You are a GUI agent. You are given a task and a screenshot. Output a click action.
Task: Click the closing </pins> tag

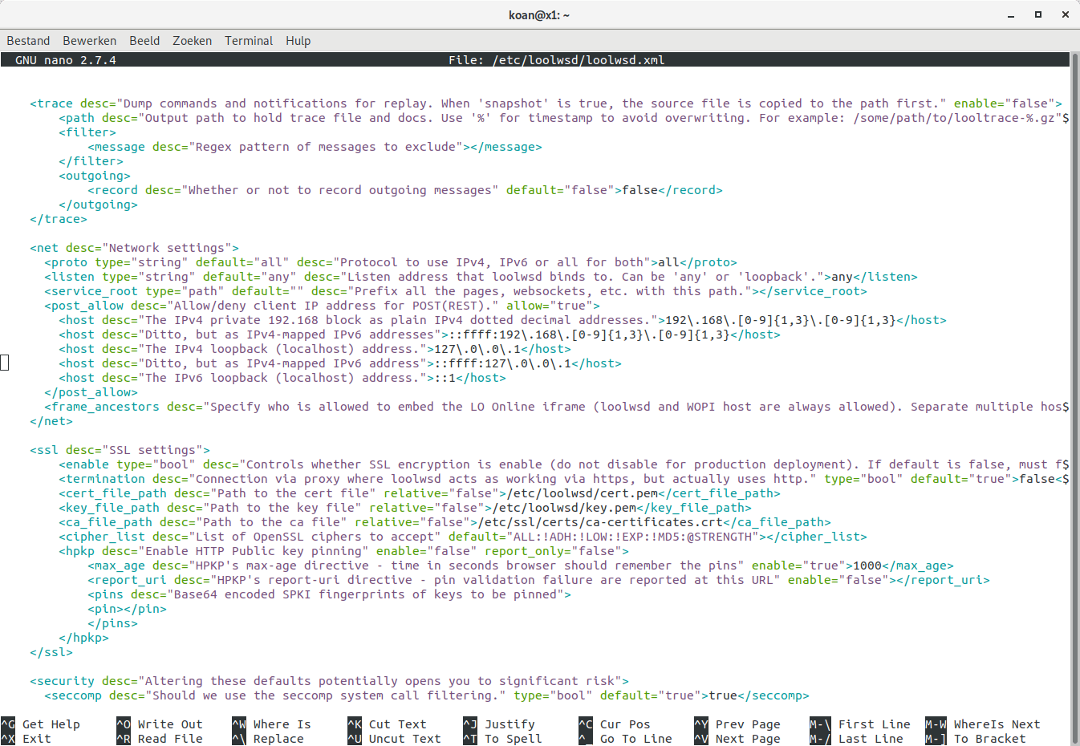tap(112, 623)
